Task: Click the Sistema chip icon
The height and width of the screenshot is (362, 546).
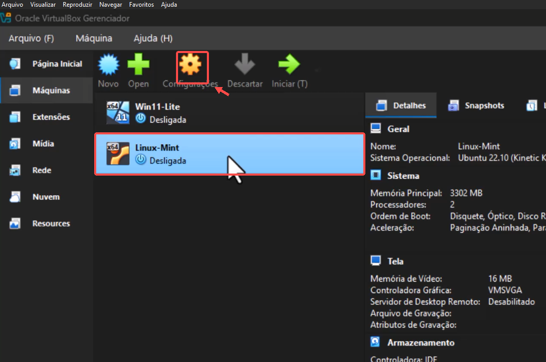Action: point(376,175)
